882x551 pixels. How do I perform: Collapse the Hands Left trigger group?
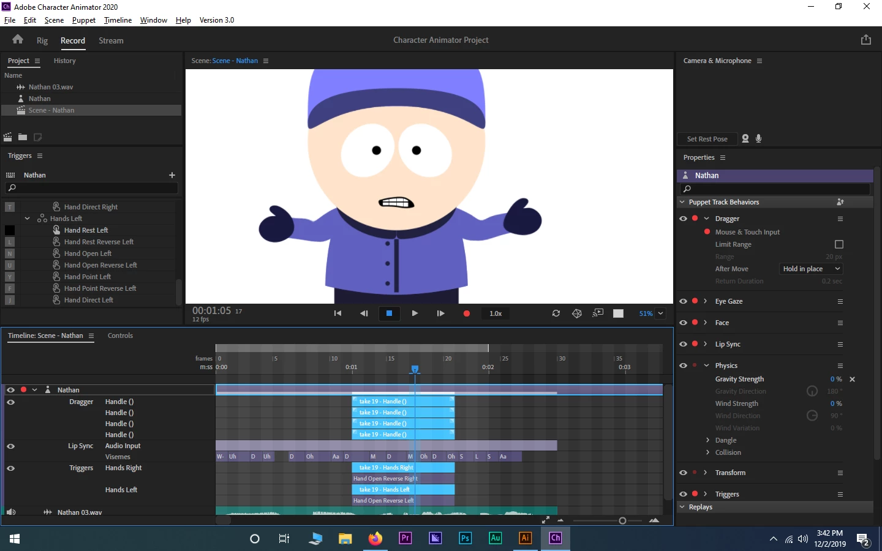(x=27, y=219)
